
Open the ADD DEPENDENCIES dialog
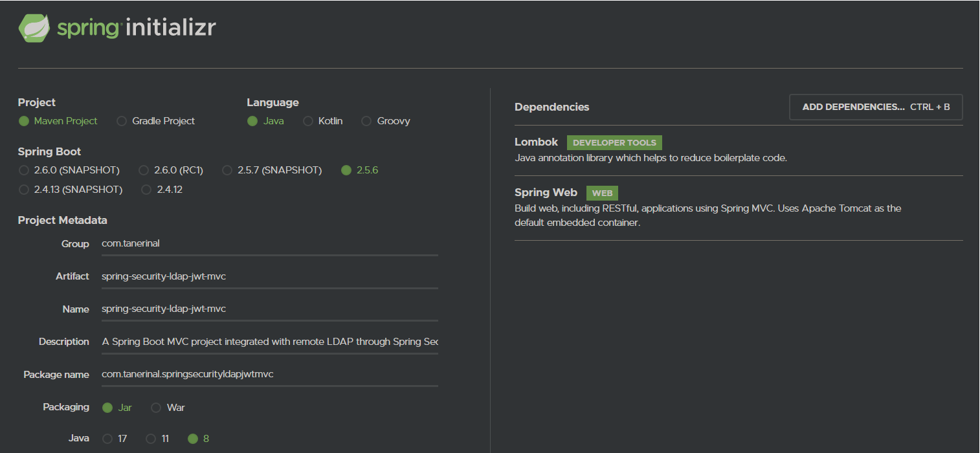(x=875, y=107)
